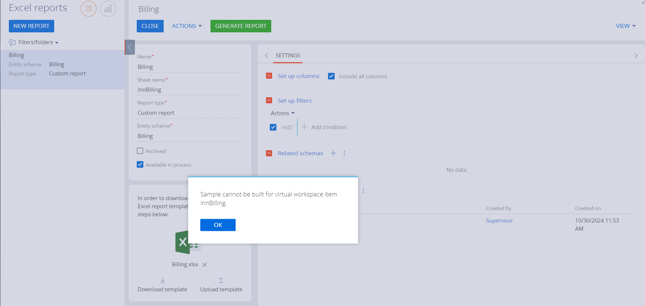This screenshot has width=645, height=306.
Task: Open the Supervisor user link
Action: (x=499, y=221)
